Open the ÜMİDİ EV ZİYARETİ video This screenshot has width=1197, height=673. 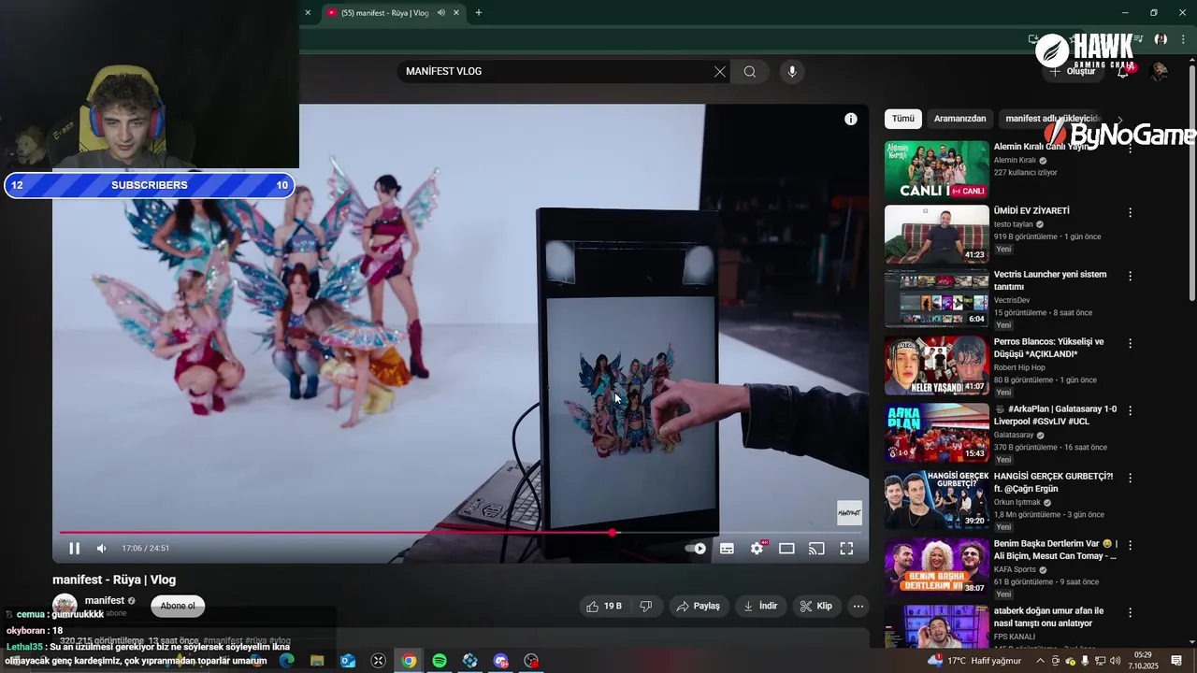1031,211
